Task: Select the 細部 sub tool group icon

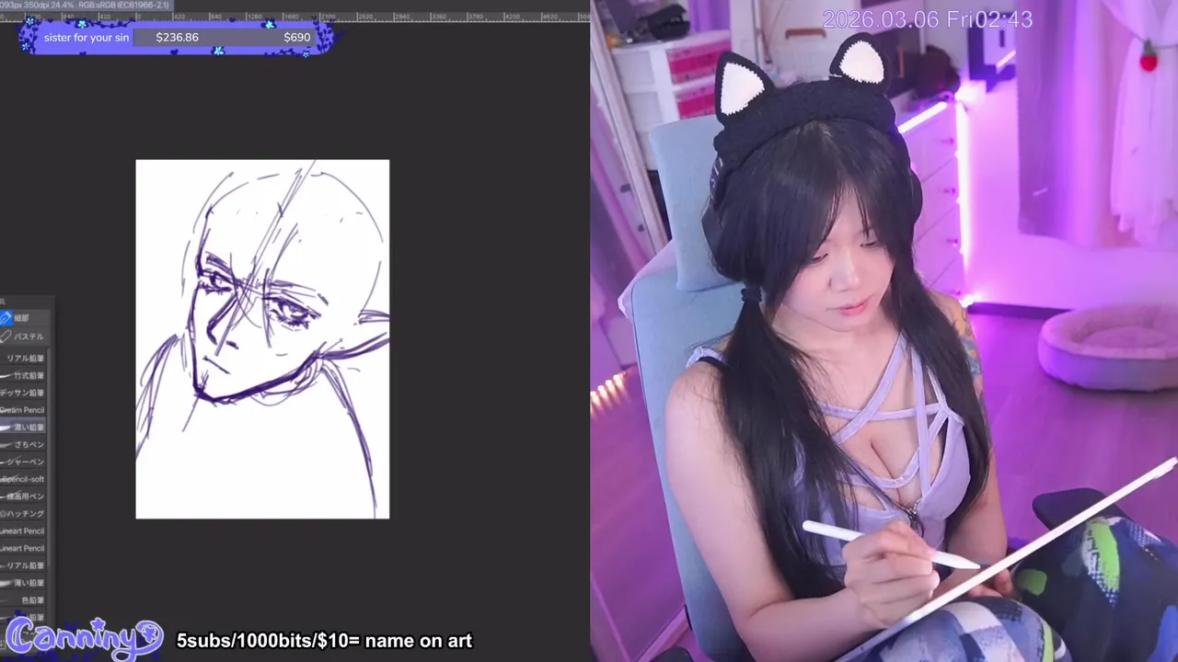Action: (6, 318)
